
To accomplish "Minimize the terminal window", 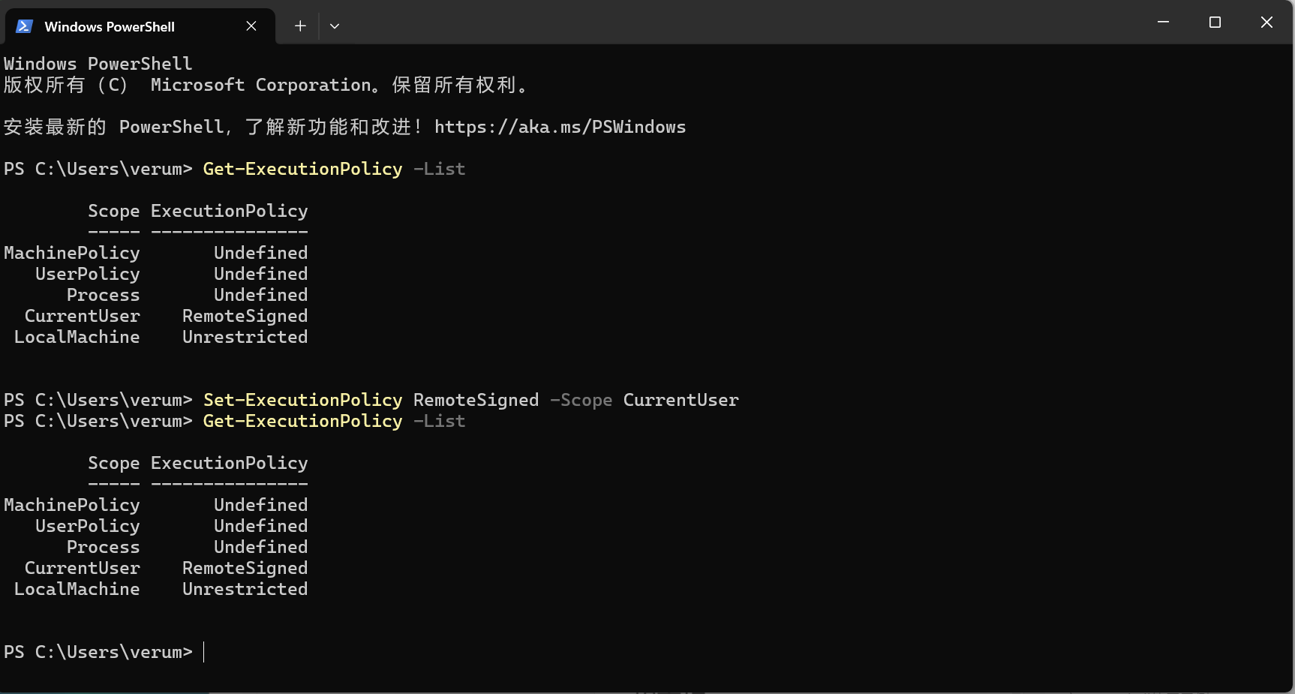I will [1163, 23].
